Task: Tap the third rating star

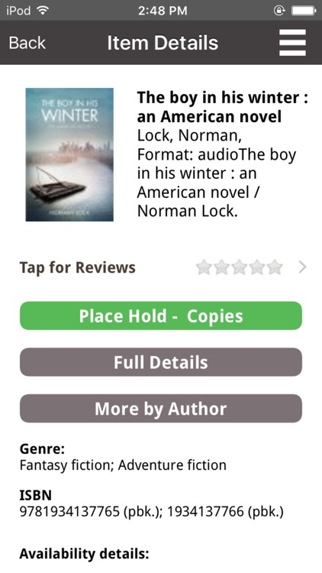Action: point(239,267)
